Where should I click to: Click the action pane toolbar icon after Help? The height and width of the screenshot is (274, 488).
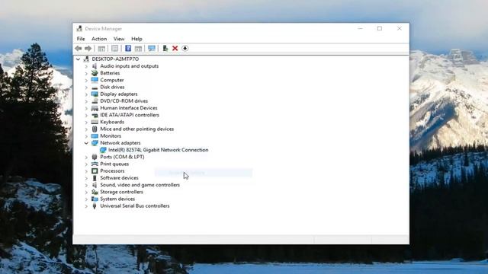[138, 49]
